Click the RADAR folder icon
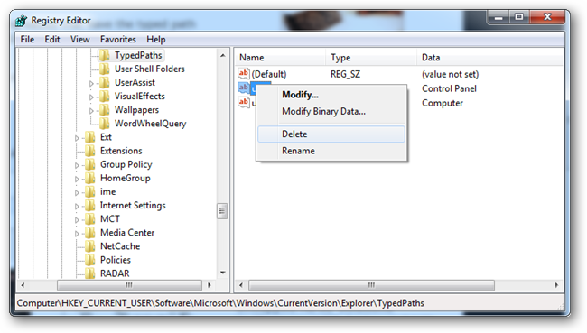Viewport: 587px width, 333px height. pyautogui.click(x=89, y=273)
